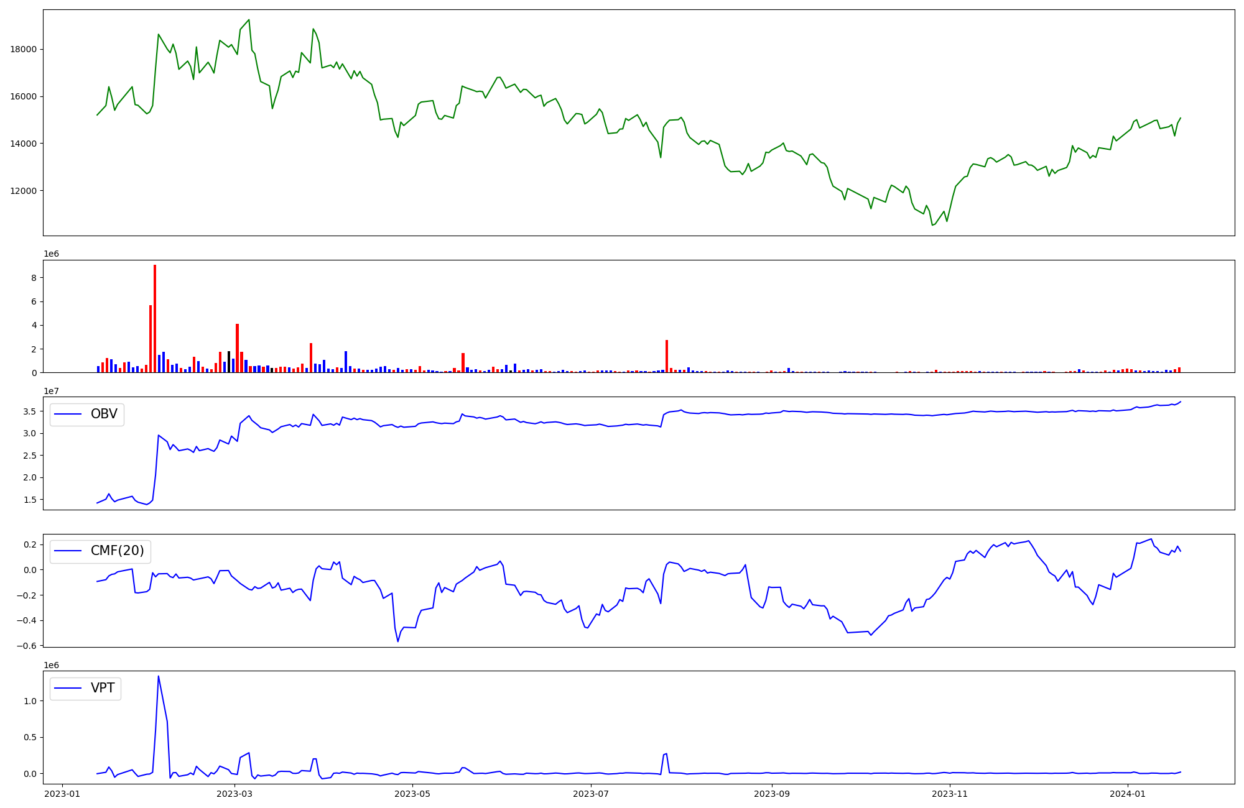Click the 3.5 label on OBV axis
Screen dimensions: 1244x808
[x=30, y=411]
